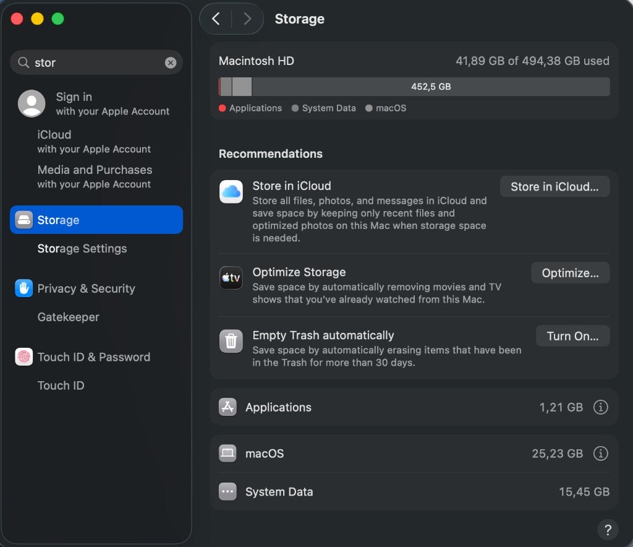Screen dimensions: 633x547
Task: Click the Apple Account avatar icon
Action: [32, 104]
